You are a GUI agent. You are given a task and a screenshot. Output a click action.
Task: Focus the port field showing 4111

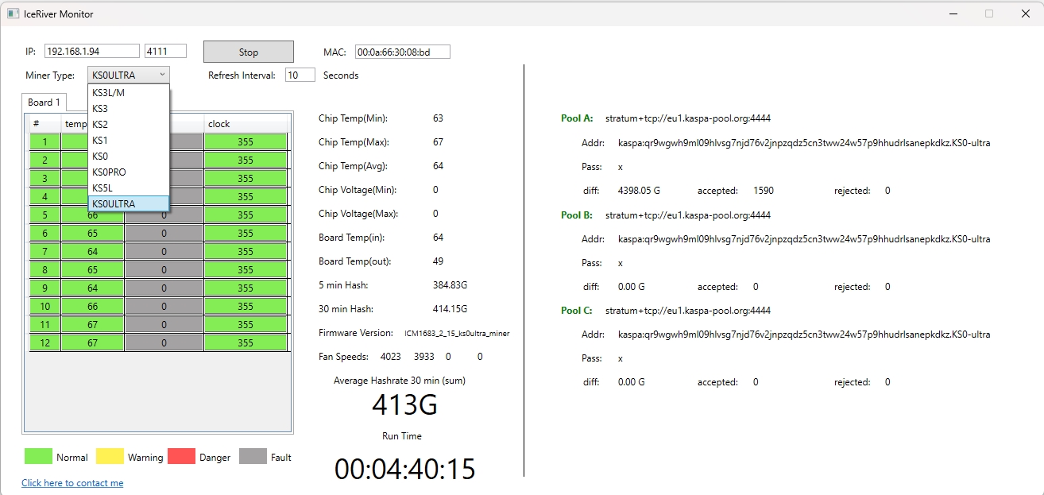coord(165,52)
